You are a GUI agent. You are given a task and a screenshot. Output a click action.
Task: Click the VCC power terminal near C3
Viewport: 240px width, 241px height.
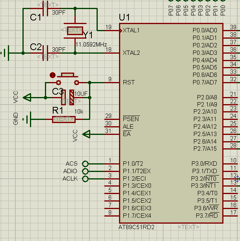pyautogui.click(x=27, y=97)
